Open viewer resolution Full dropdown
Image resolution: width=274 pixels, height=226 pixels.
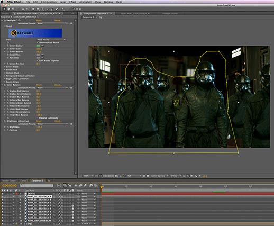pyautogui.click(x=134, y=176)
